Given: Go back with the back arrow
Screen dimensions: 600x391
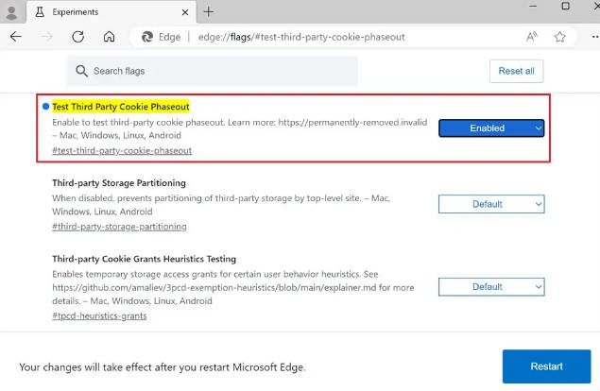Looking at the screenshot, I should [x=16, y=37].
